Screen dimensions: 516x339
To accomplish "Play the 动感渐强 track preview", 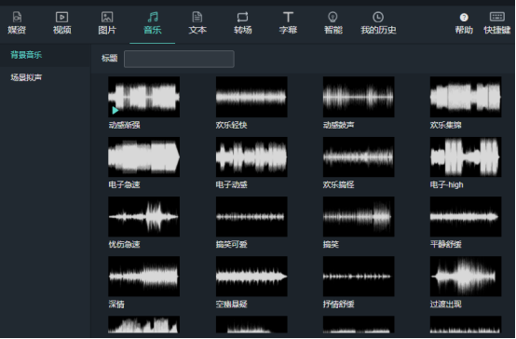I will pyautogui.click(x=115, y=110).
